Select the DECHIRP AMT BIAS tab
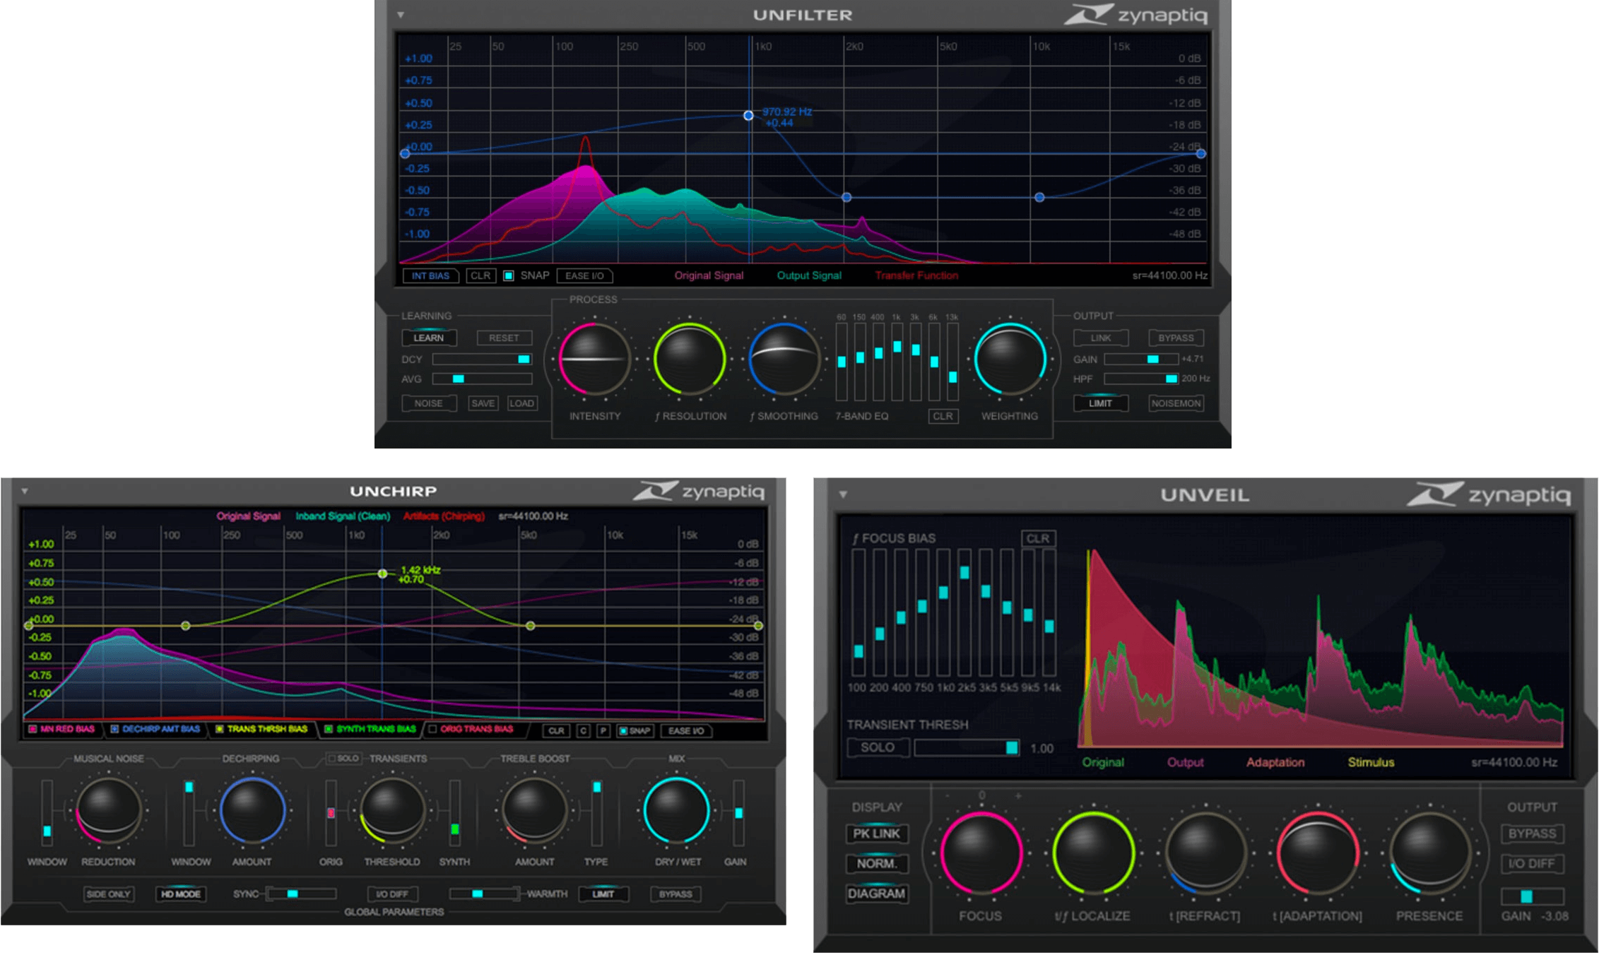 pyautogui.click(x=160, y=729)
